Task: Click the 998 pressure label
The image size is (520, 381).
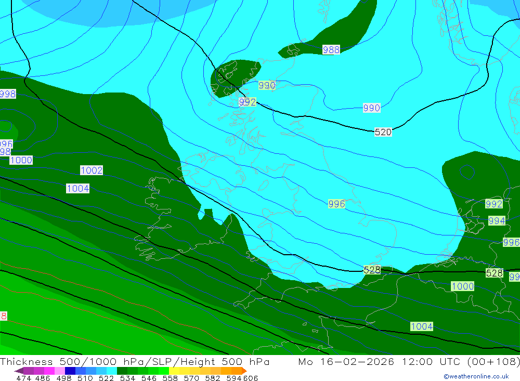Action: (8, 94)
